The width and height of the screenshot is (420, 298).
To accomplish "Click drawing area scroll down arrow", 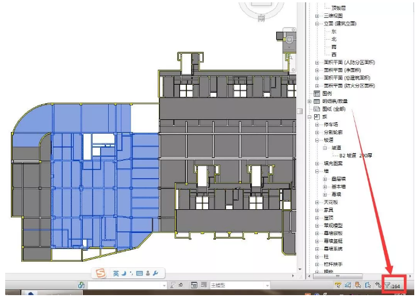I will 300,269.
